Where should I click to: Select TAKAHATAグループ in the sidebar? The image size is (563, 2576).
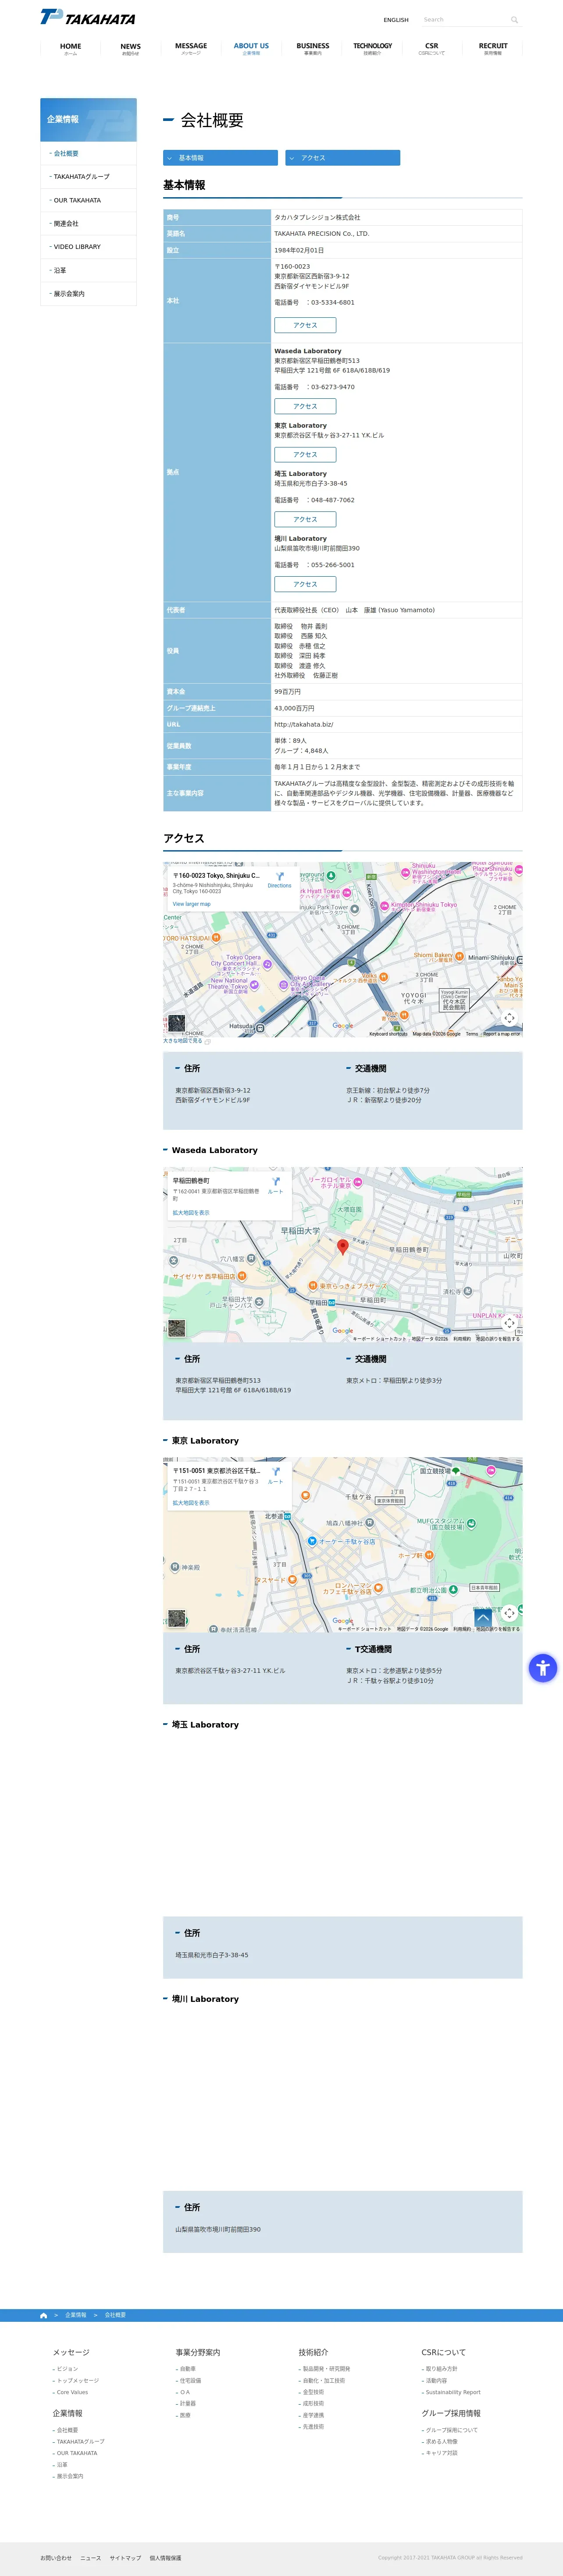coord(88,177)
